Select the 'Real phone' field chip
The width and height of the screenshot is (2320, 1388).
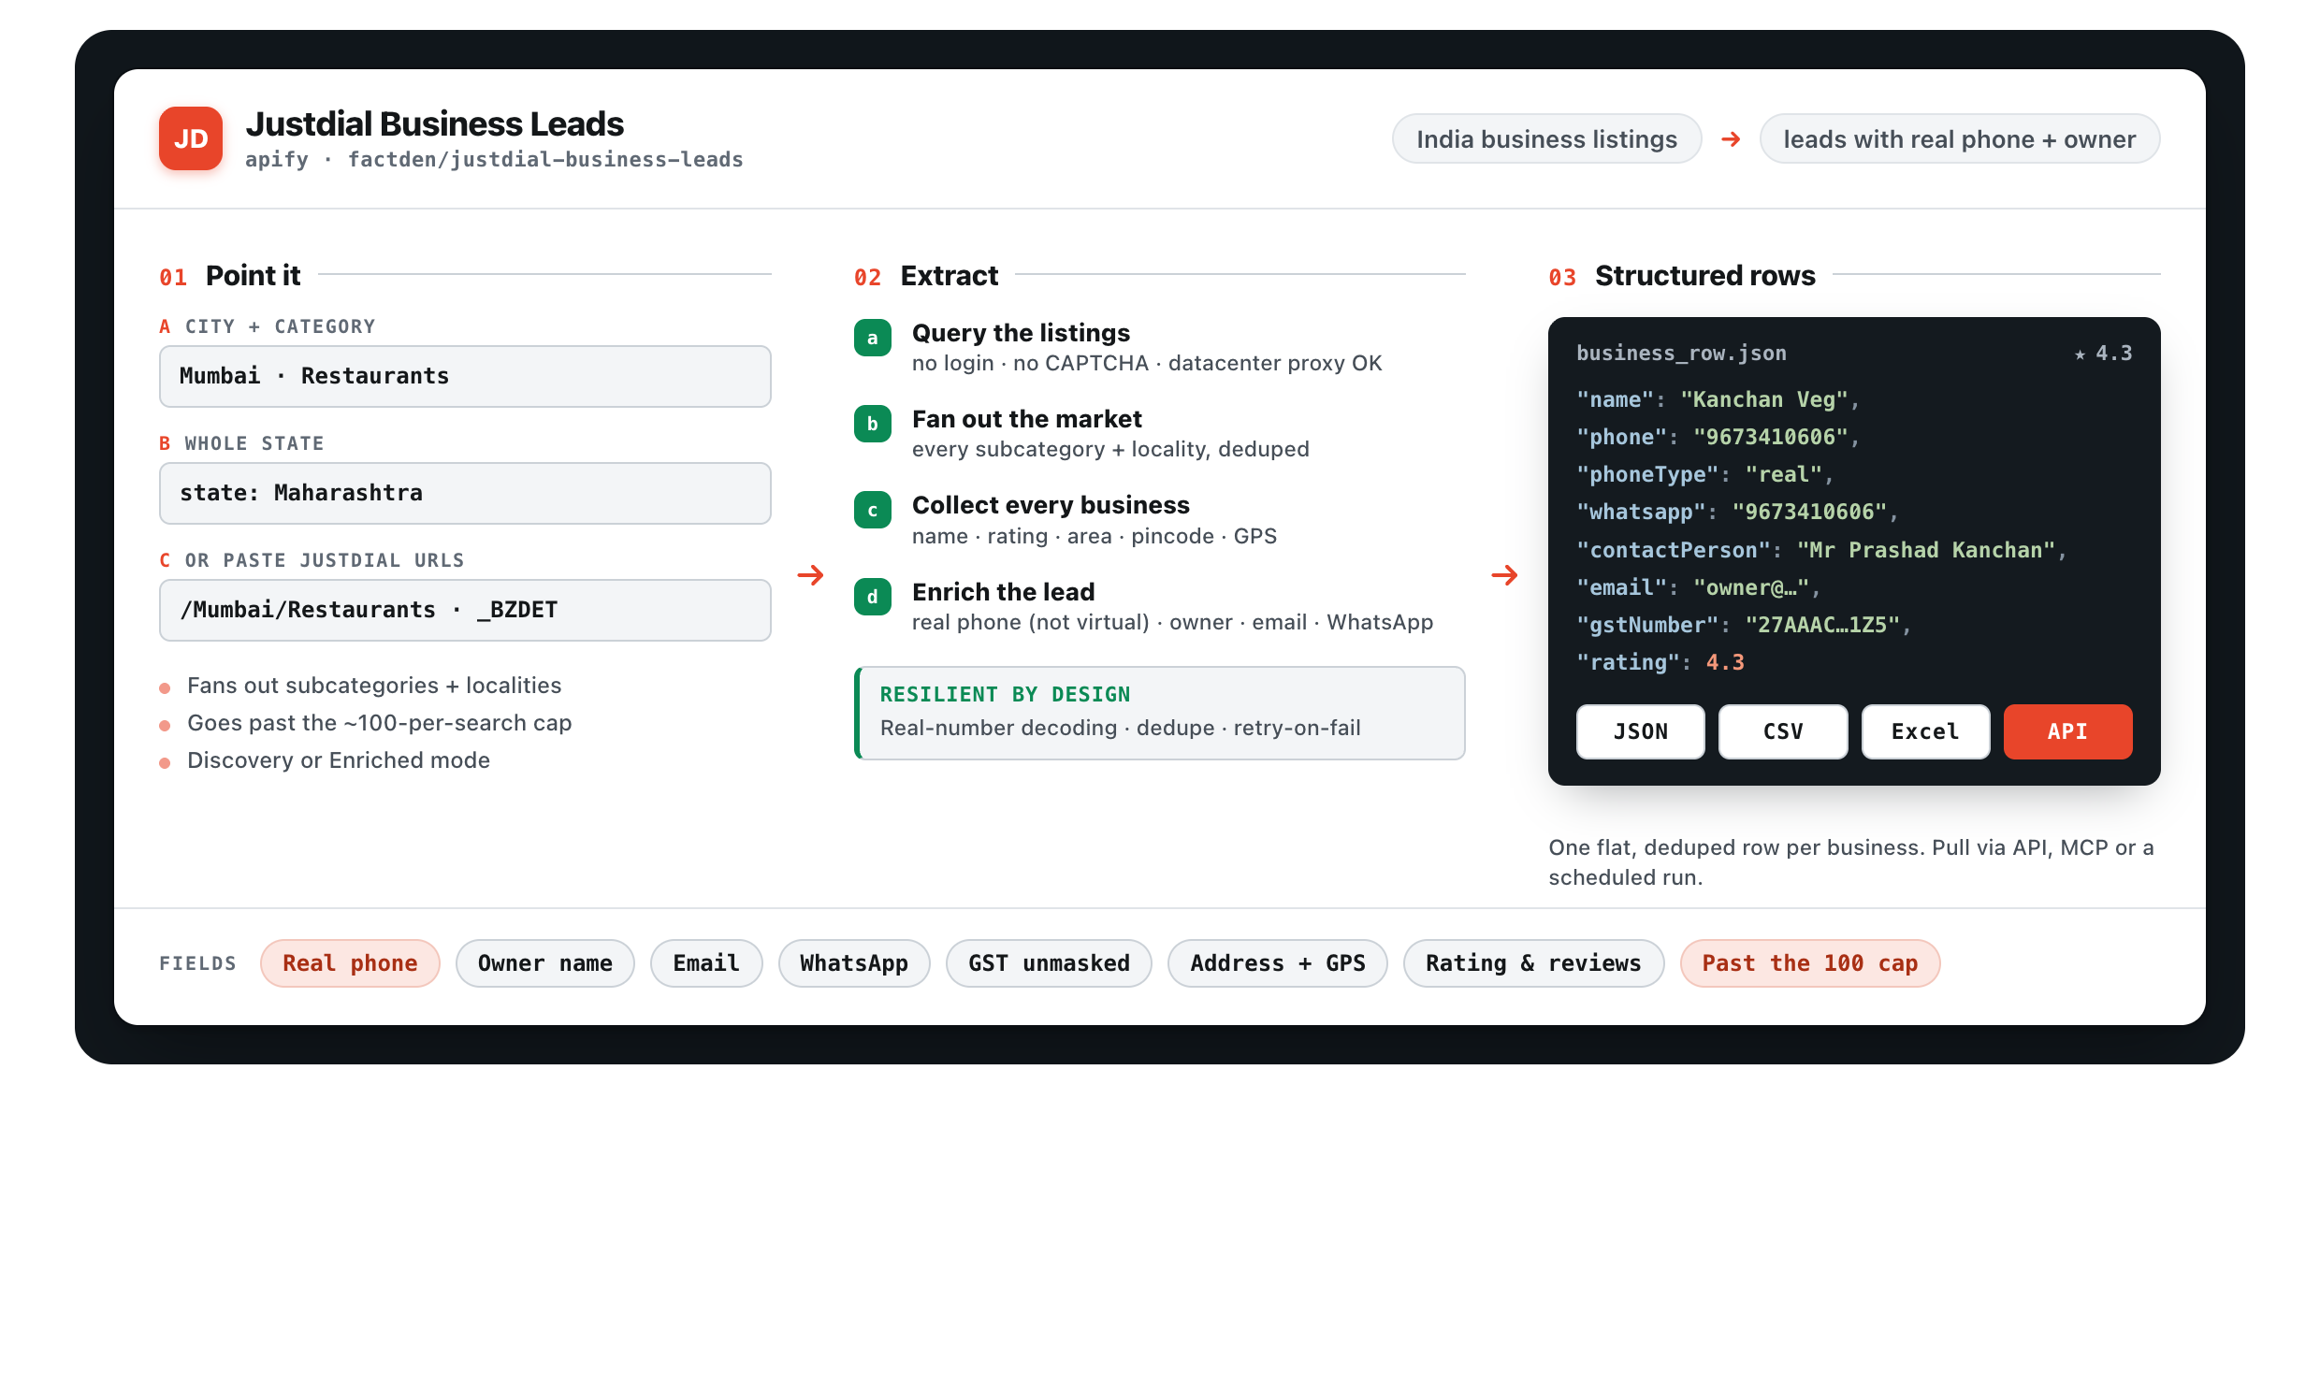(x=350, y=963)
